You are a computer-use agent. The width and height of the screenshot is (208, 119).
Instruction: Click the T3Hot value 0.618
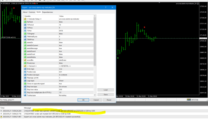coord(61,31)
